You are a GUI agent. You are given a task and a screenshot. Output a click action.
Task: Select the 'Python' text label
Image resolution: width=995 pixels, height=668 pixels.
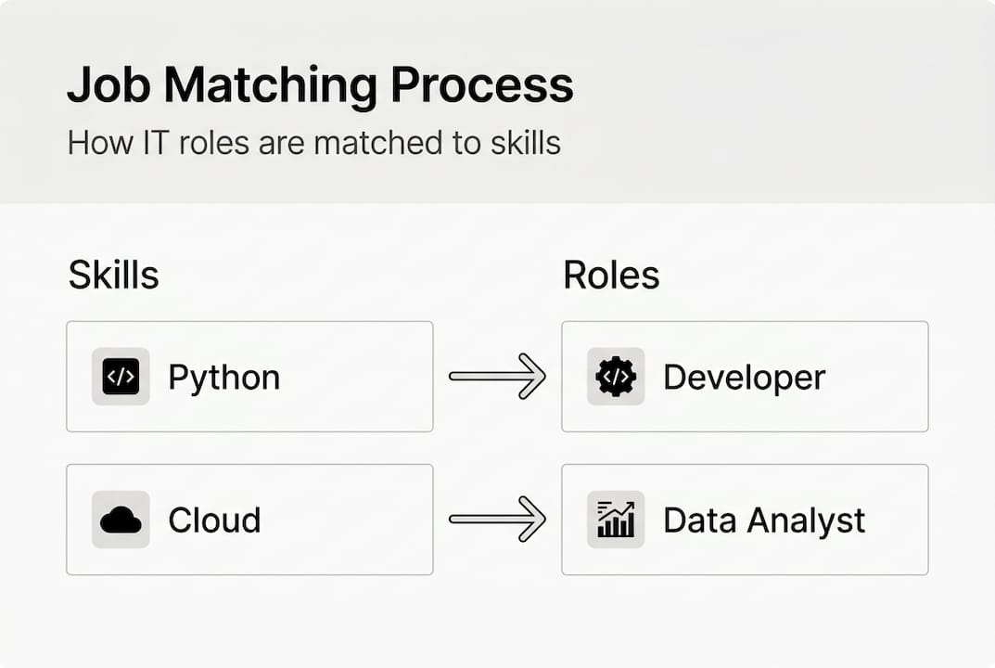click(x=223, y=378)
